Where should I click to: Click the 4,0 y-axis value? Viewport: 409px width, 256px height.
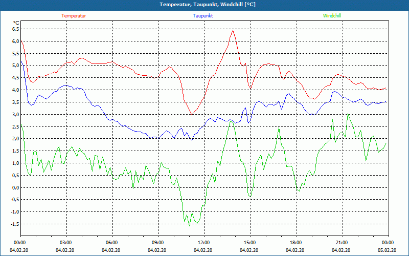(16, 90)
